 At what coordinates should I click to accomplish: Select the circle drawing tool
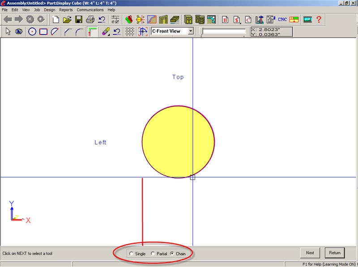click(32, 31)
